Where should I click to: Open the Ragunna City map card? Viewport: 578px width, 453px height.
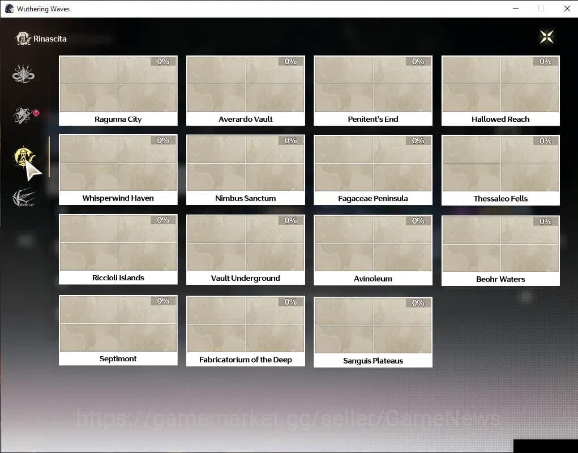[x=118, y=90]
